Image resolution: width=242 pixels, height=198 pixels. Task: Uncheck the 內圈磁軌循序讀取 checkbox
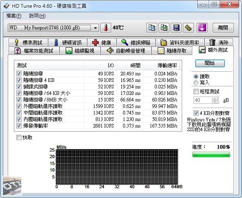pyautogui.click(x=19, y=119)
